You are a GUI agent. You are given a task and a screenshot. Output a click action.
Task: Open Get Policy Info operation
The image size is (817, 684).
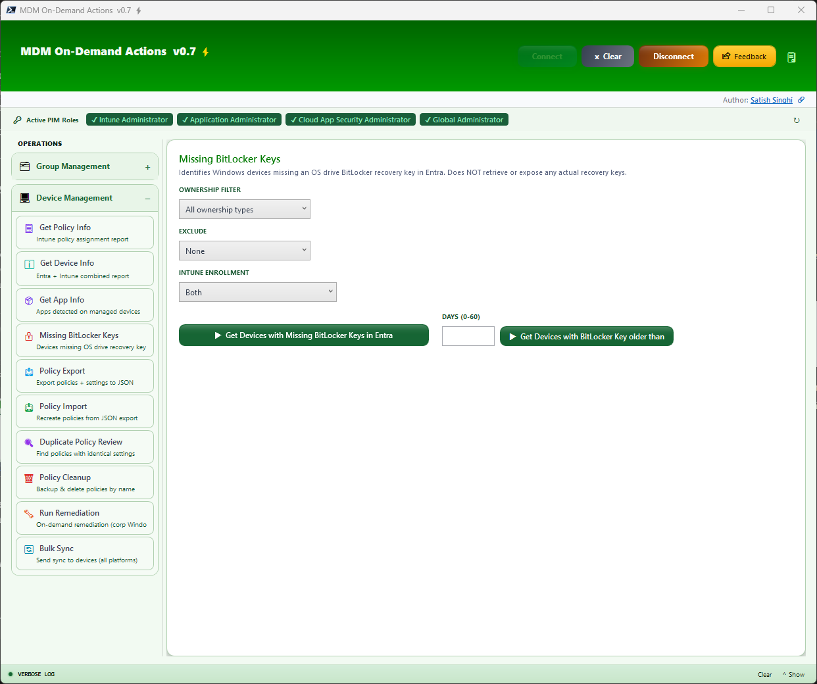click(85, 233)
